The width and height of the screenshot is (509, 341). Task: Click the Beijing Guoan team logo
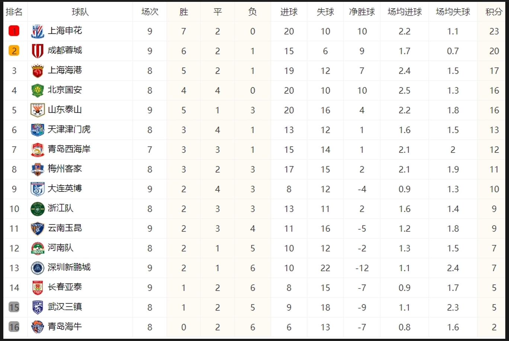(x=38, y=91)
